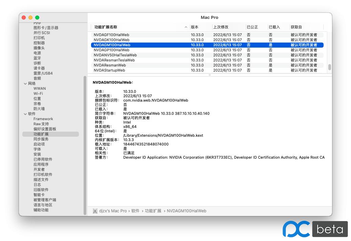Select the NVDAStartupWeb extension row
351x241 pixels.
pyautogui.click(x=109, y=70)
